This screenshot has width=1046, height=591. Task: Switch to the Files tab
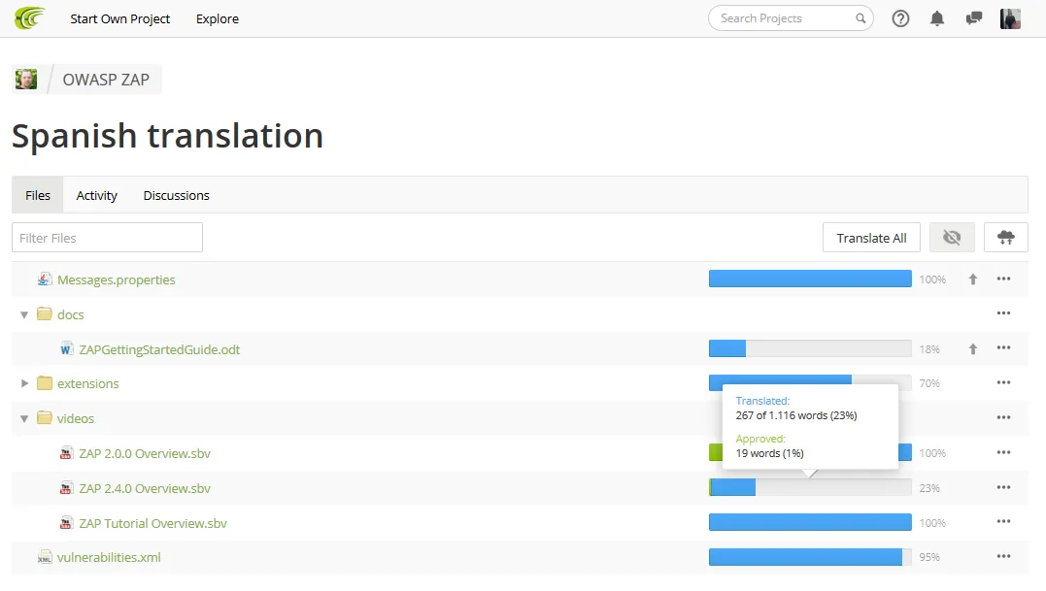tap(37, 195)
